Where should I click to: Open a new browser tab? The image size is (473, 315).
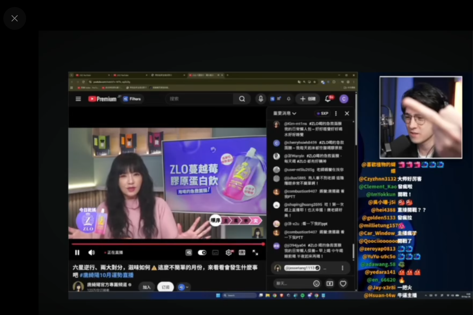point(228,75)
